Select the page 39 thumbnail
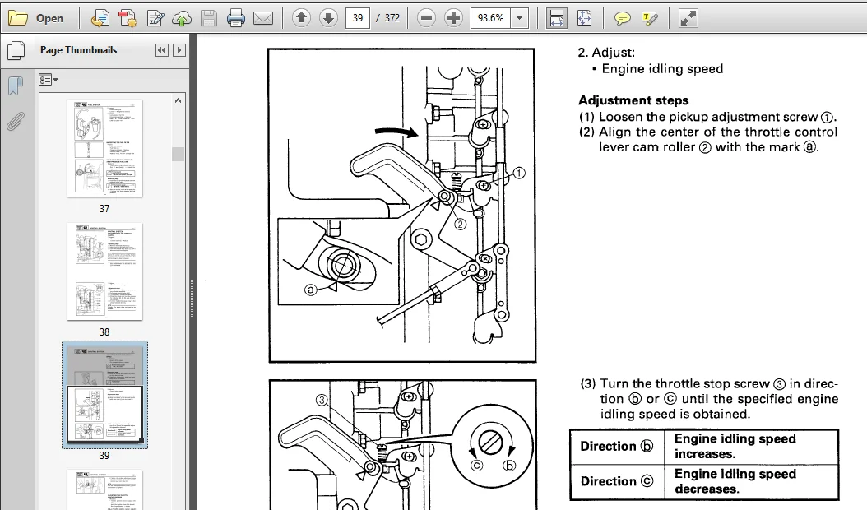 [104, 394]
